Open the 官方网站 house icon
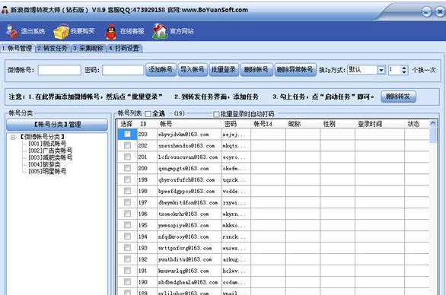The height and width of the screenshot is (295, 446). tap(160, 31)
